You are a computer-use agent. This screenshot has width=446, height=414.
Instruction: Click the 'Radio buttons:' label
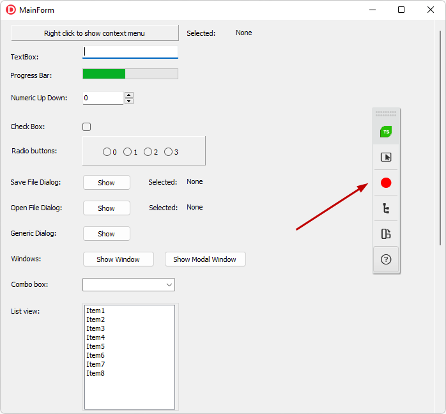[34, 151]
